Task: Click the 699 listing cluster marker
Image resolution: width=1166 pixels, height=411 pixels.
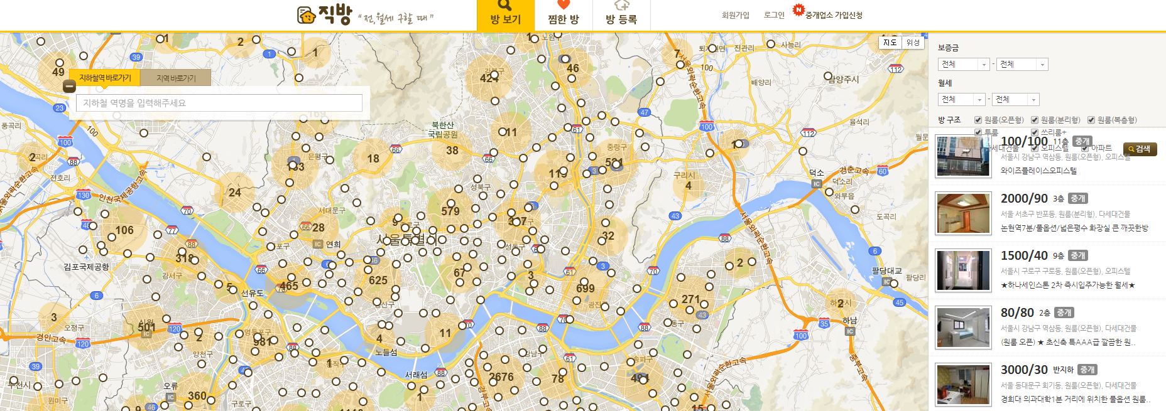Action: click(x=585, y=288)
